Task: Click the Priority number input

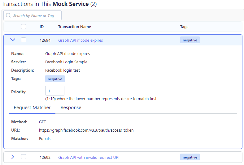Action: (55, 91)
